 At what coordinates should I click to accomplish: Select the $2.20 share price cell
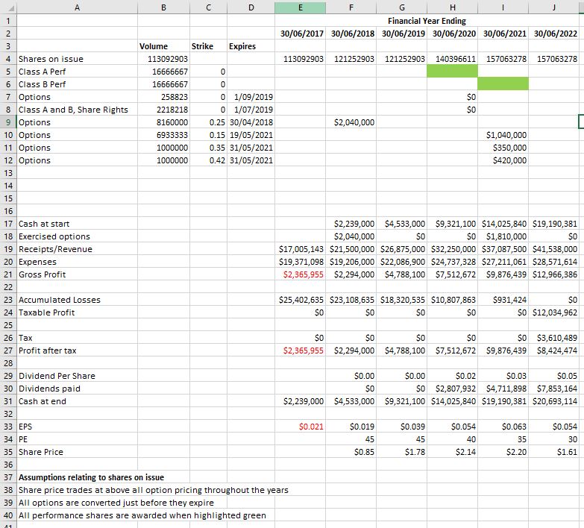(503, 452)
